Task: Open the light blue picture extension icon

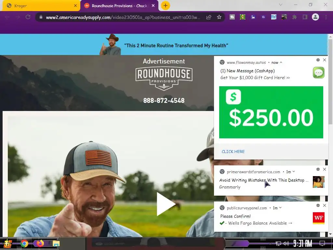Action: [x=274, y=17]
